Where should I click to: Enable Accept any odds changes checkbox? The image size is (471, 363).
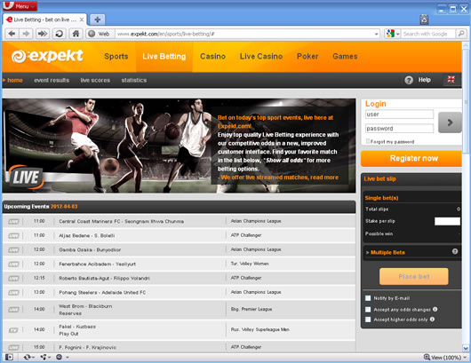368,309
